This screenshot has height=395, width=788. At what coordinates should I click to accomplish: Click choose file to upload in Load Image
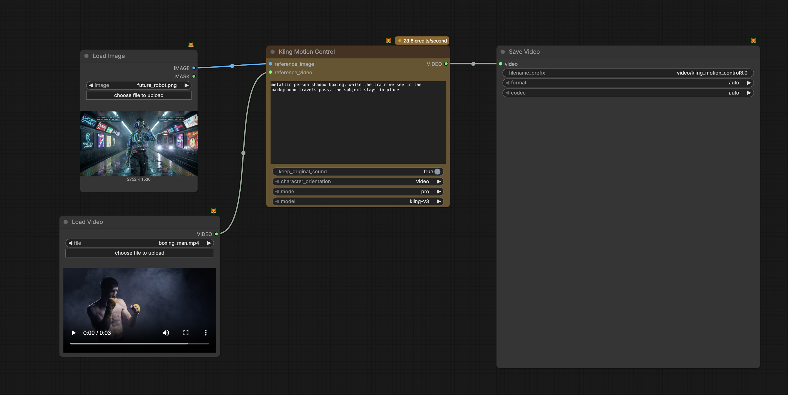click(139, 95)
